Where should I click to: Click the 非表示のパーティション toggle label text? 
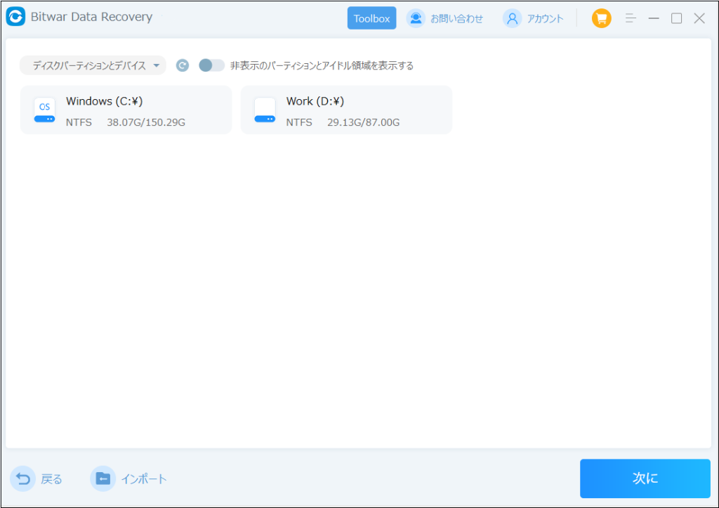(x=322, y=65)
